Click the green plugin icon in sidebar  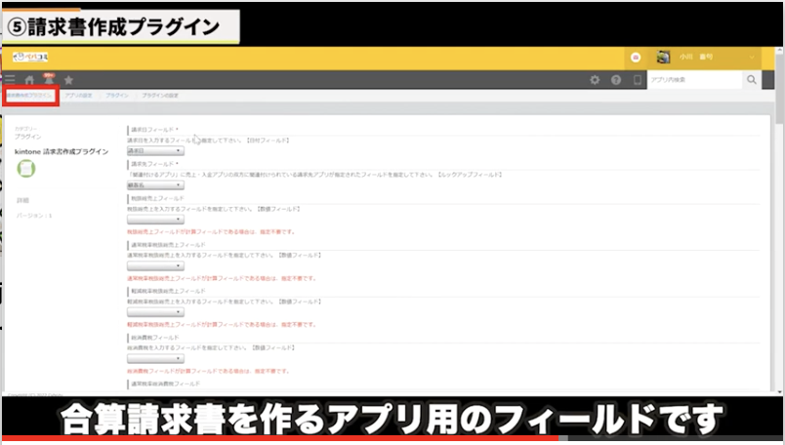click(27, 169)
